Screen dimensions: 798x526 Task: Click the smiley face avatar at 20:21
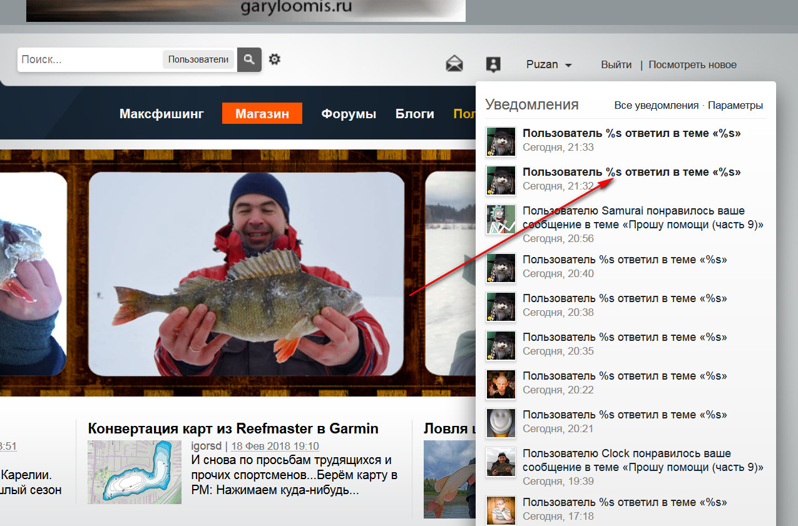(x=501, y=423)
